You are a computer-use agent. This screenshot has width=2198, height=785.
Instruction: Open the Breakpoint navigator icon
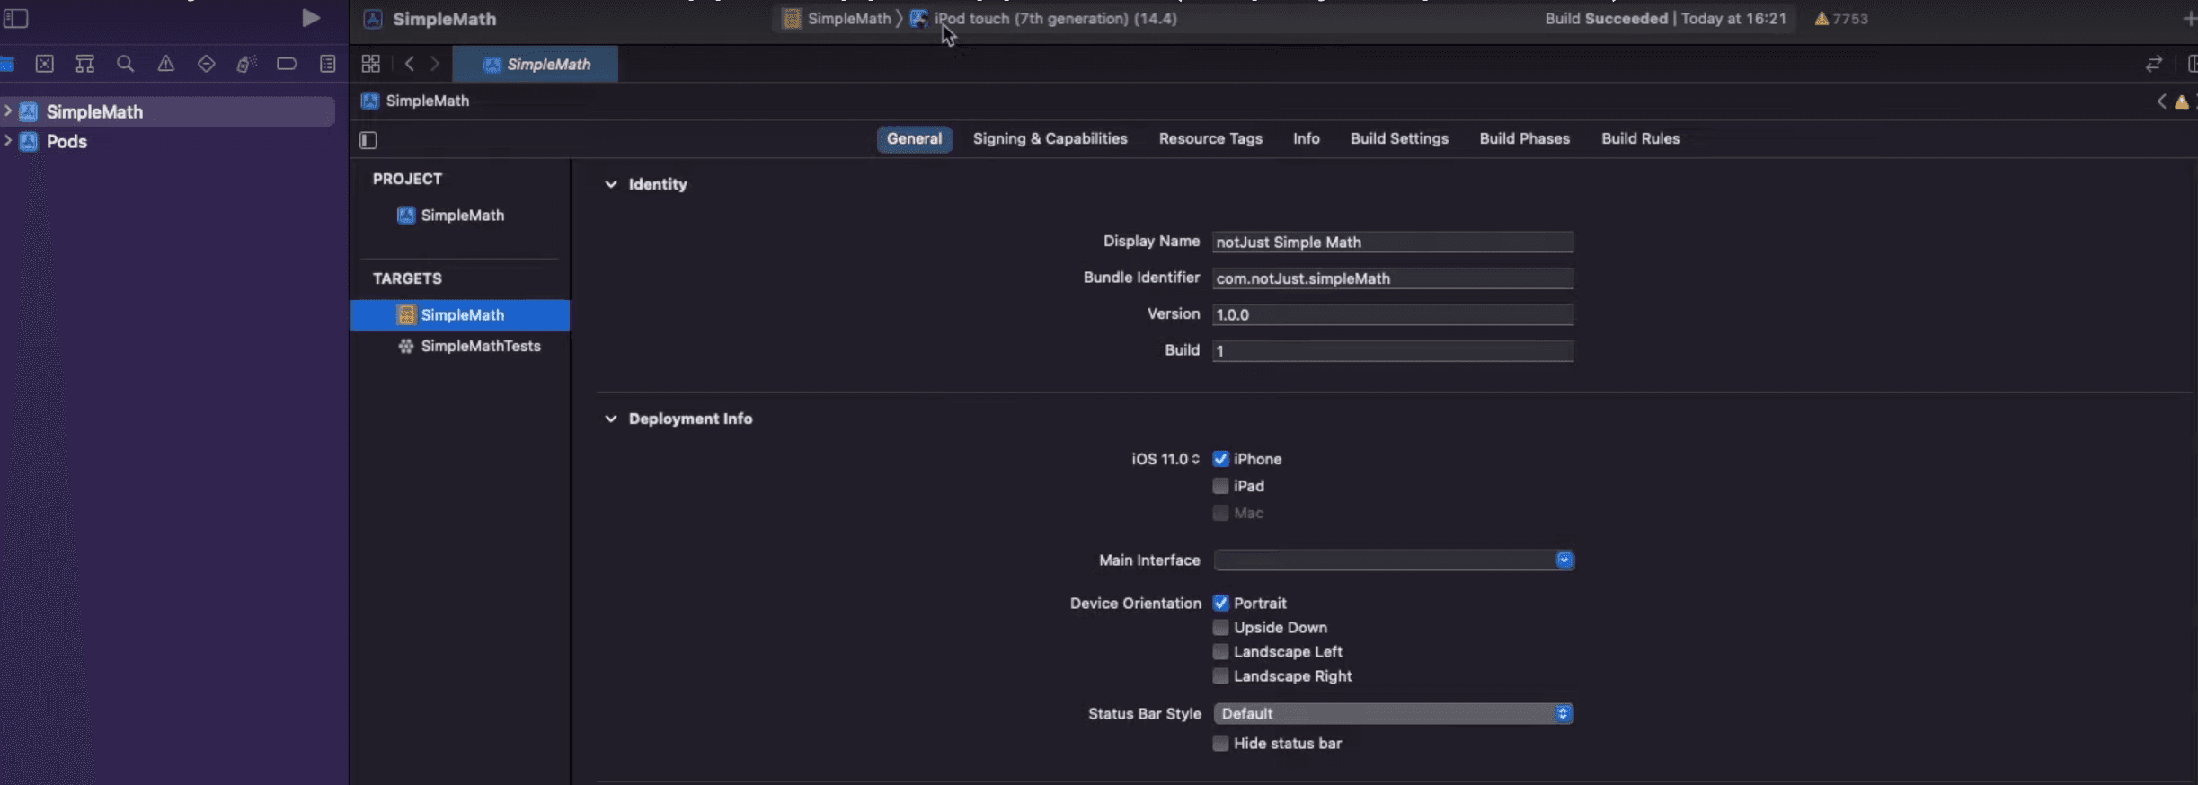287,64
